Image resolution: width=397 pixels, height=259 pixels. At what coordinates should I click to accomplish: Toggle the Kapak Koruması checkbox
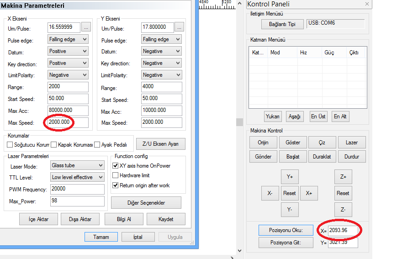pos(54,145)
